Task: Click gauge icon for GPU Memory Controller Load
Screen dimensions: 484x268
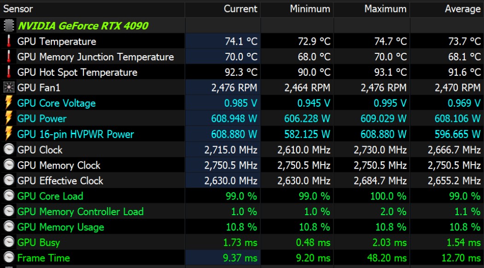Action: 9,211
